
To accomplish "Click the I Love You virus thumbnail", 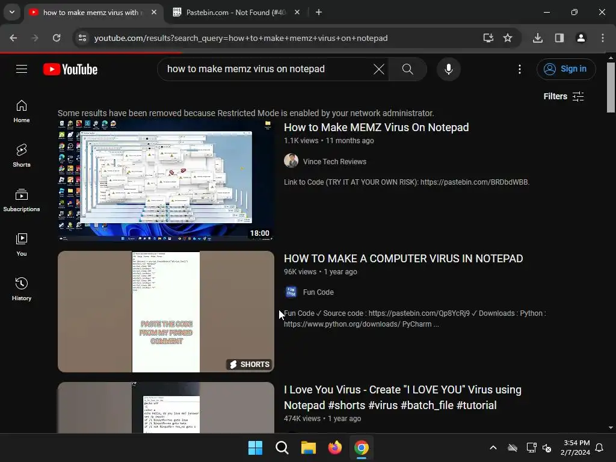I will [x=166, y=408].
